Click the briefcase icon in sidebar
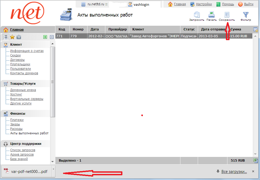The image size is (260, 180). (19, 37)
